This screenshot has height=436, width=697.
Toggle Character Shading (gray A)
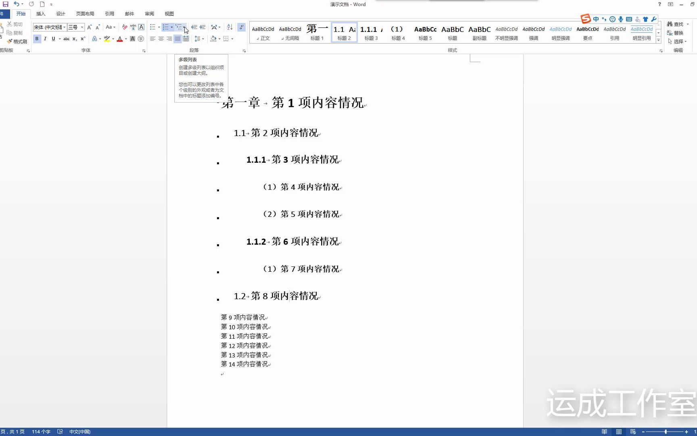tap(132, 39)
